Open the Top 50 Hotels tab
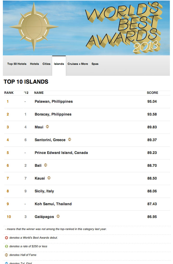 point(17,64)
